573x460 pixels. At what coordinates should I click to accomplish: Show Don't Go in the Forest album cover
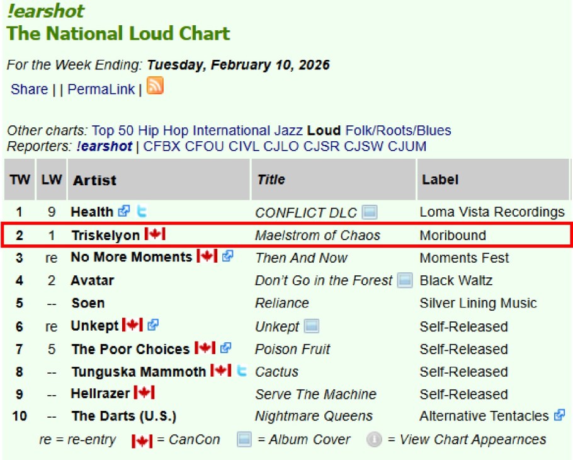click(405, 280)
